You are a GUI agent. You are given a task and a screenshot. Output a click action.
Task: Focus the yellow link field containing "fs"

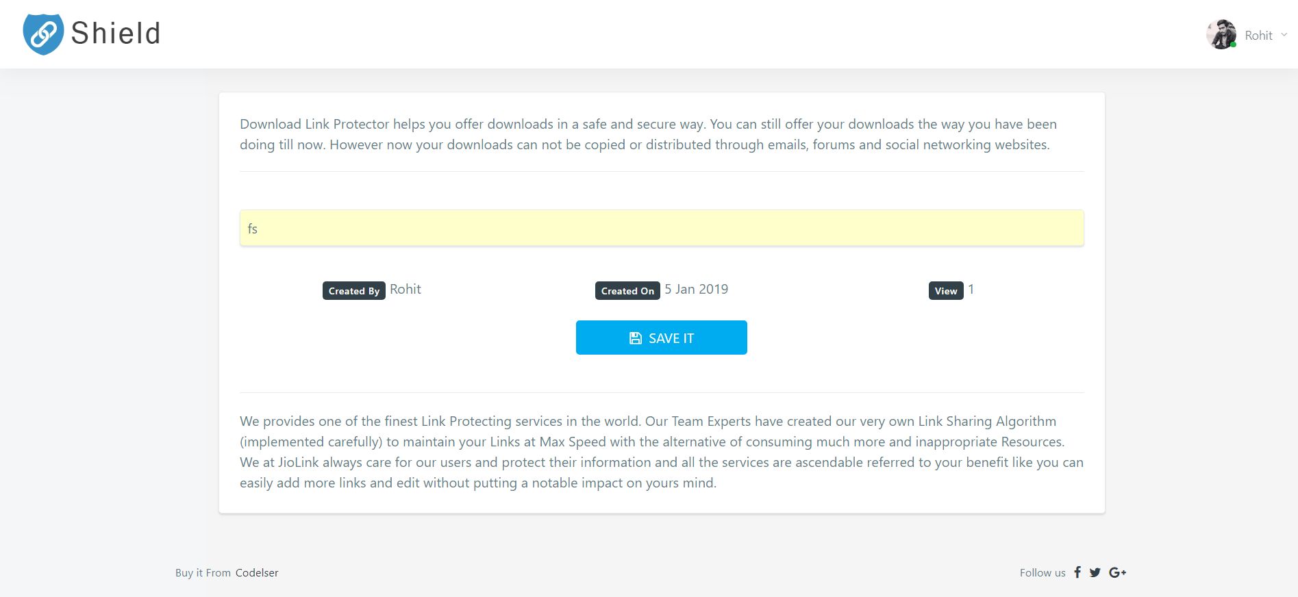[661, 228]
